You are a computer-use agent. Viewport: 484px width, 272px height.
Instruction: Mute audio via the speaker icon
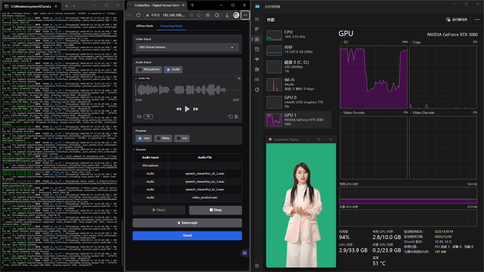(139, 117)
